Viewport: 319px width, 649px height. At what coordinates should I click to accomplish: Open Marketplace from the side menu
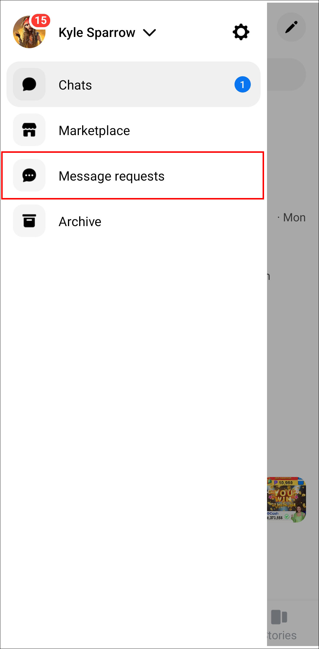[x=134, y=130]
